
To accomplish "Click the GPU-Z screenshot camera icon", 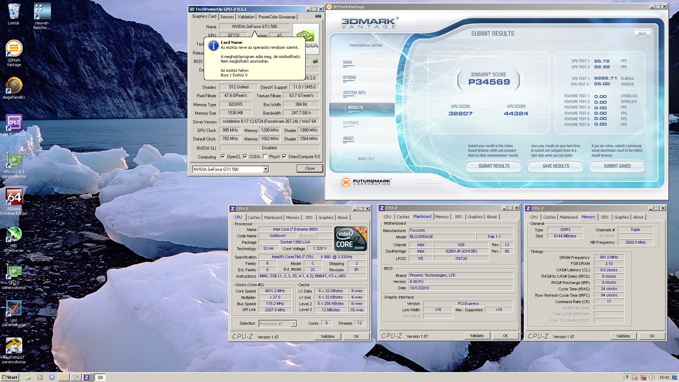I will click(318, 16).
